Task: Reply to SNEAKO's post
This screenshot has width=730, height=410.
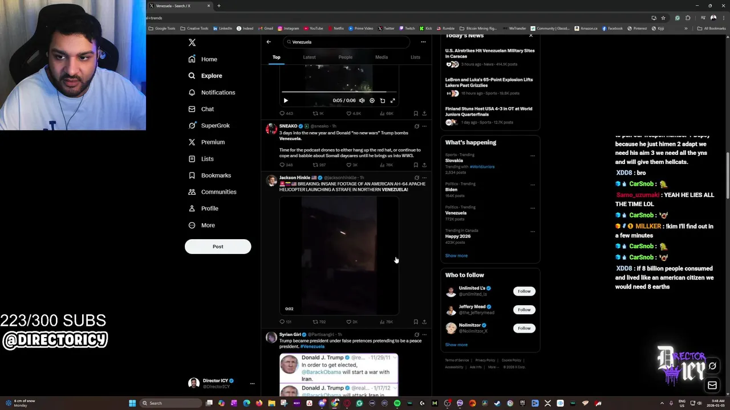Action: [x=286, y=165]
